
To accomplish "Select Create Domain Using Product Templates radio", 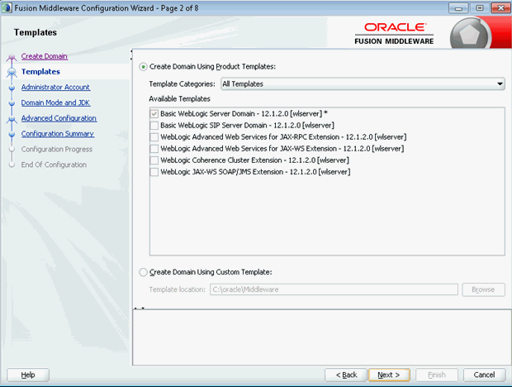I will 143,67.
